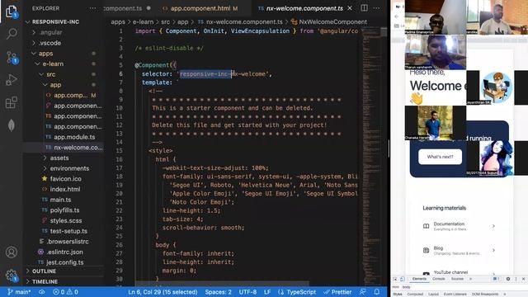Click main* git branch indicator

coord(19,292)
